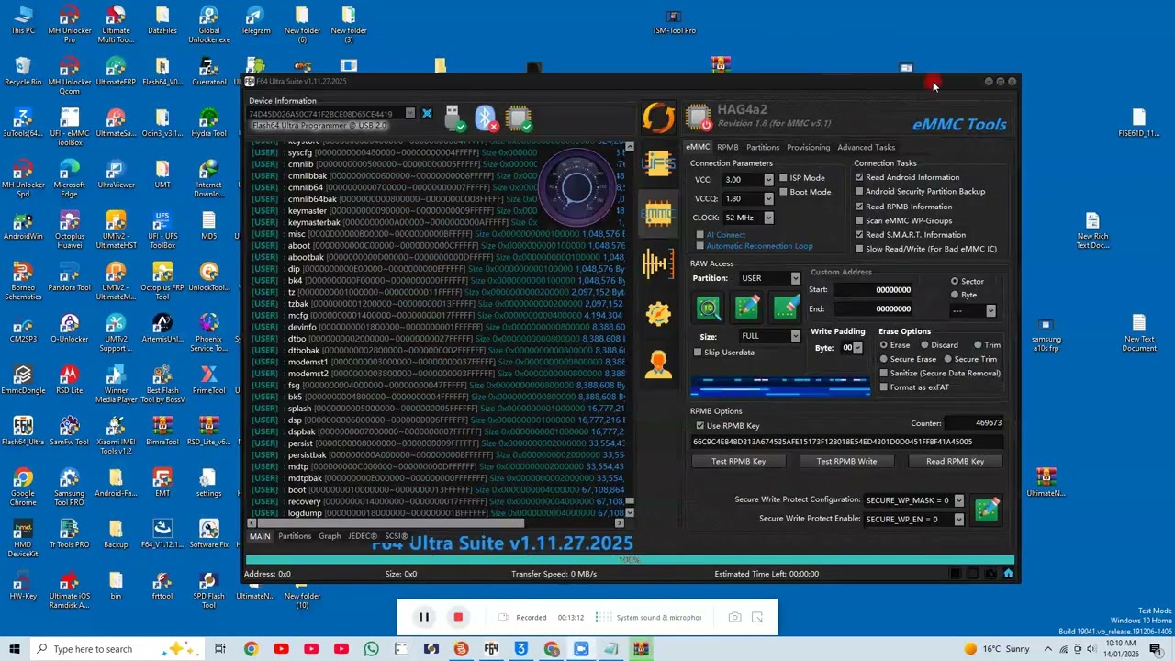This screenshot has height=661, width=1175.
Task: Switch to the Graph log tab
Action: [330, 536]
